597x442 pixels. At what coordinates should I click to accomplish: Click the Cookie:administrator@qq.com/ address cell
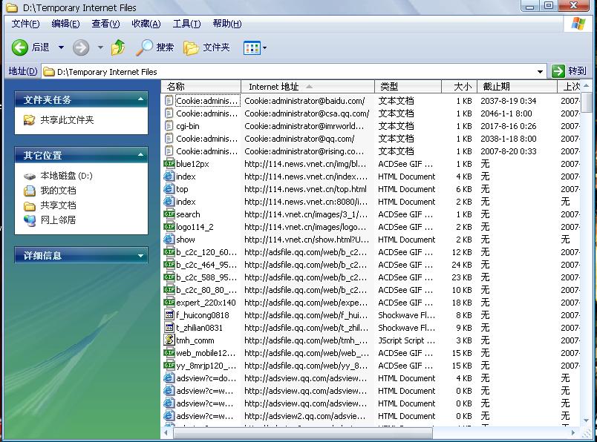click(299, 139)
